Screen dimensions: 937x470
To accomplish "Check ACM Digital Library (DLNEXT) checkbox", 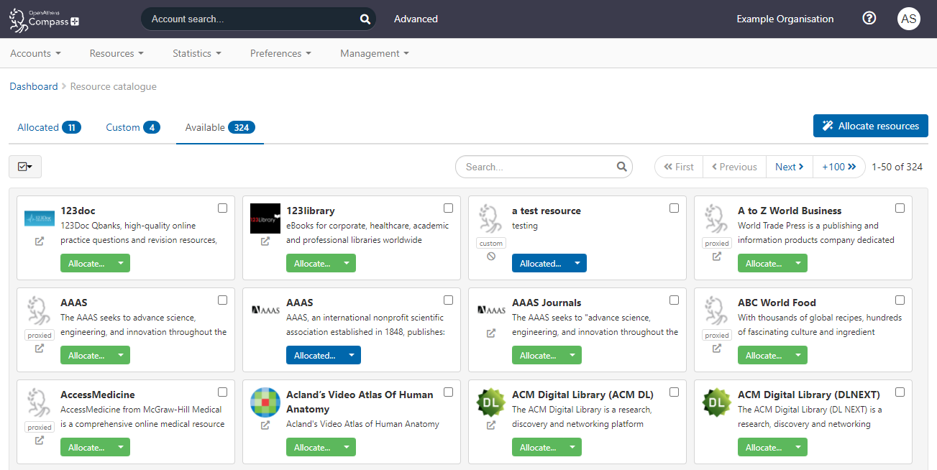I will coord(900,392).
